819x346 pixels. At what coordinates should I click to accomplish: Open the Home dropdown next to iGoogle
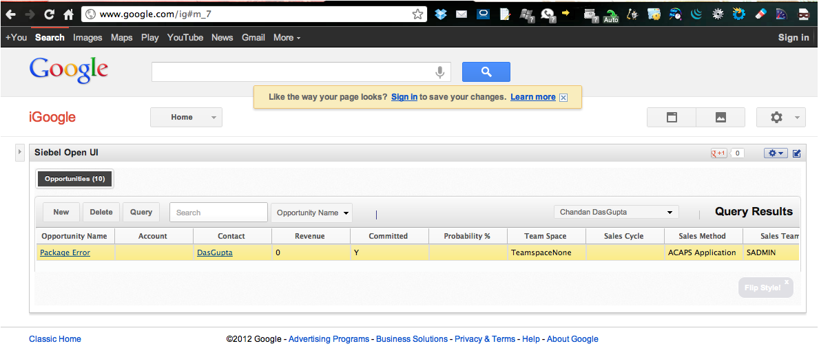(x=187, y=118)
